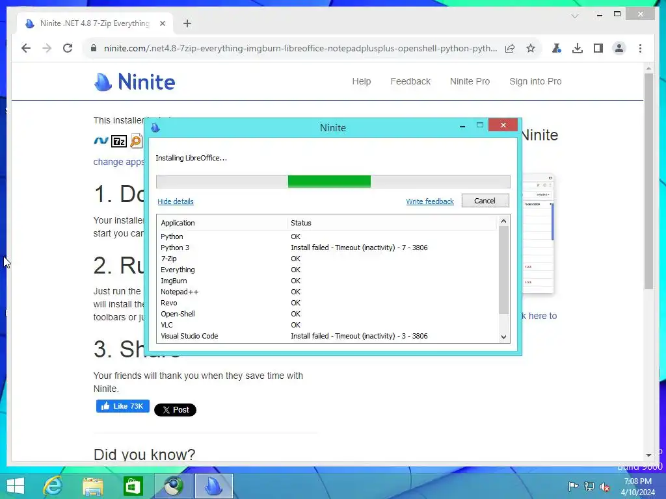Toggle the browser side panel icon
The height and width of the screenshot is (499, 666).
click(x=598, y=48)
